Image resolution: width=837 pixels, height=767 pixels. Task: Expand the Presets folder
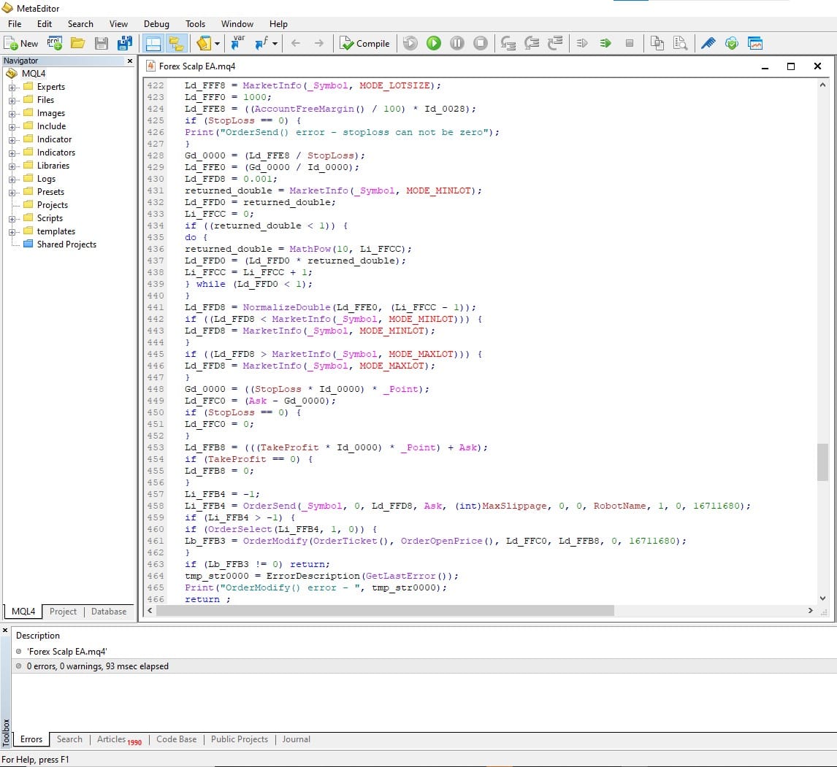tap(12, 193)
